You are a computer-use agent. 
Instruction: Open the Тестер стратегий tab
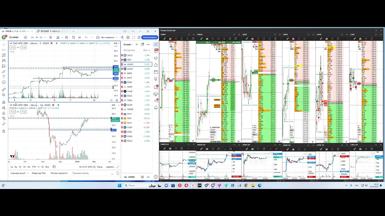pyautogui.click(x=59, y=173)
